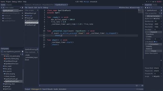Close the SpellIcePunch scene tab
The width and height of the screenshot is (163, 91).
click(x=67, y=5)
